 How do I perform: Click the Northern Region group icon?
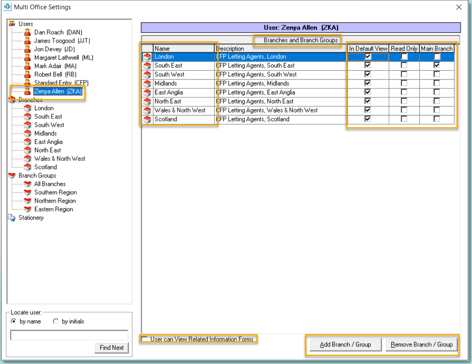click(x=28, y=201)
